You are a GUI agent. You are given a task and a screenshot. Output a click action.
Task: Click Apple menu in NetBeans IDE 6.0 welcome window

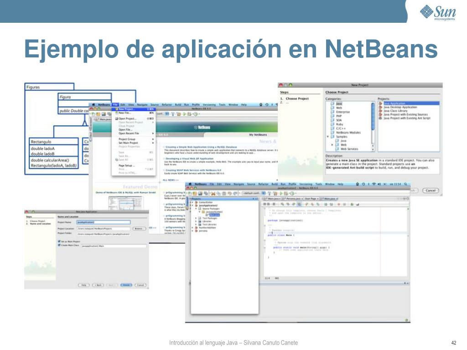pos(93,104)
